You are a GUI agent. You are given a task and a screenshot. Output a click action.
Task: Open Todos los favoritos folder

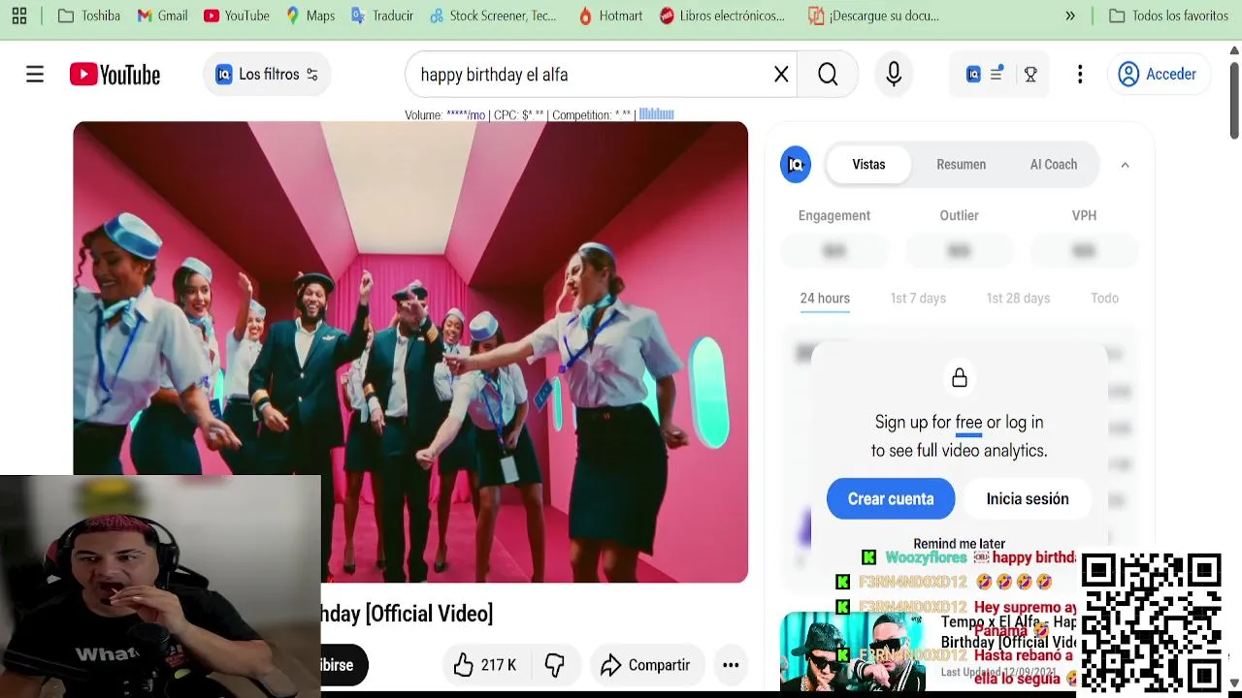1169,16
